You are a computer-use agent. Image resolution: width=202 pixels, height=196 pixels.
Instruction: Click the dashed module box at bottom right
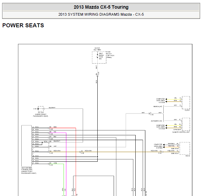185,148
